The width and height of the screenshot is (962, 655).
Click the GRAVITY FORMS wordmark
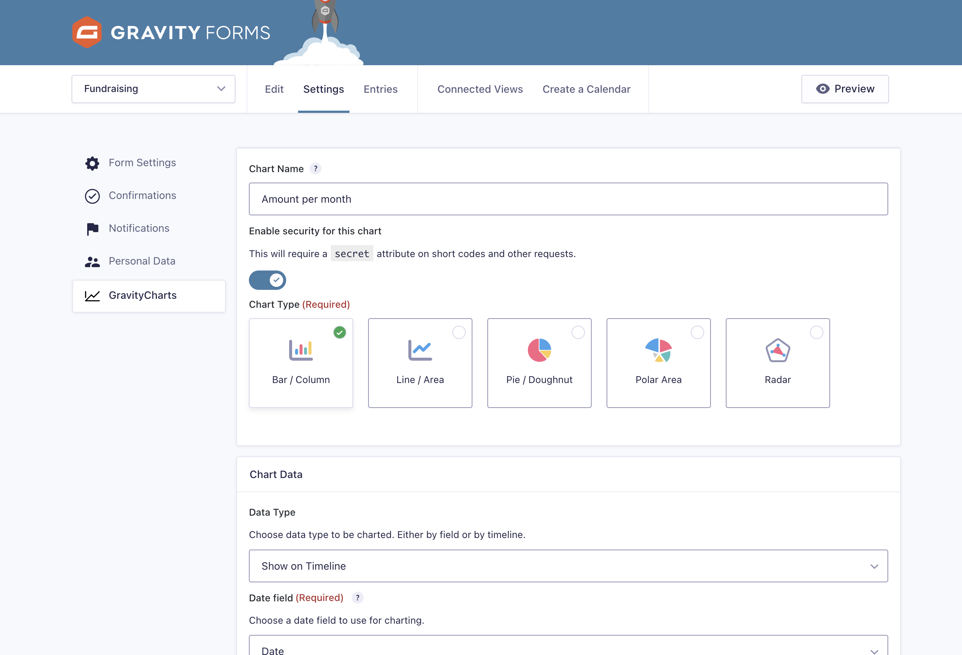[x=190, y=33]
